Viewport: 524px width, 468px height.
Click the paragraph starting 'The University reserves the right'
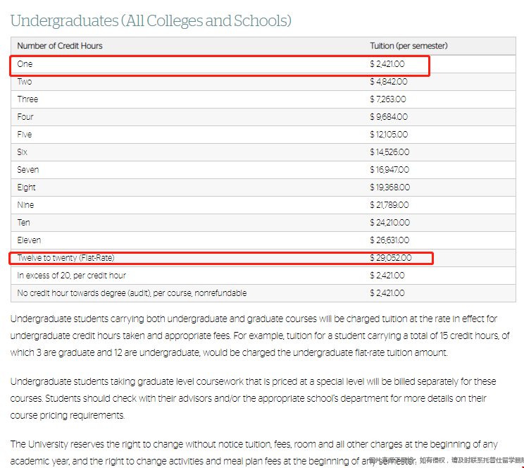click(x=254, y=453)
